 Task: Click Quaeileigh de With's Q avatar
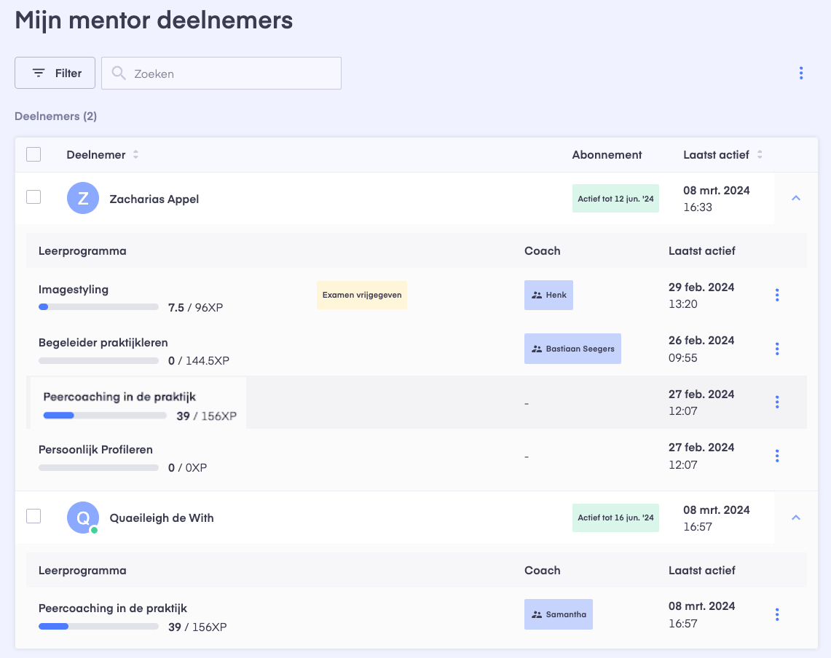pos(83,518)
